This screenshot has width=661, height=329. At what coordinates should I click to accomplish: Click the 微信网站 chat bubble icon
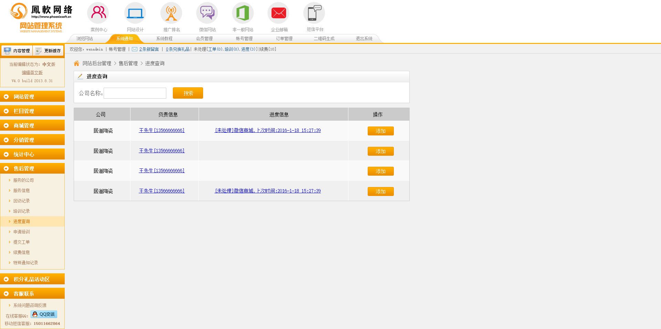click(x=207, y=13)
